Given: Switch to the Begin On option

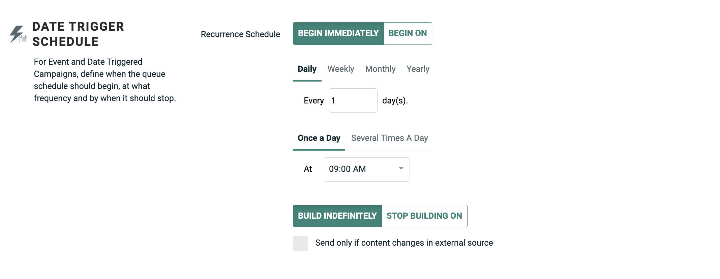Looking at the screenshot, I should pyautogui.click(x=408, y=33).
